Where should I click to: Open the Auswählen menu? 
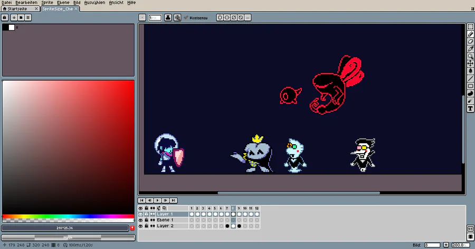[94, 3]
